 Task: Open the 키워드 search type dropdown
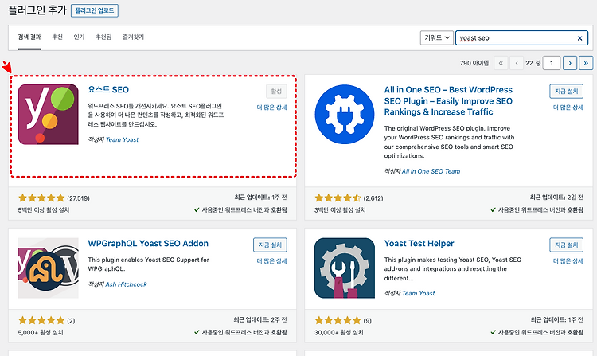click(x=437, y=37)
